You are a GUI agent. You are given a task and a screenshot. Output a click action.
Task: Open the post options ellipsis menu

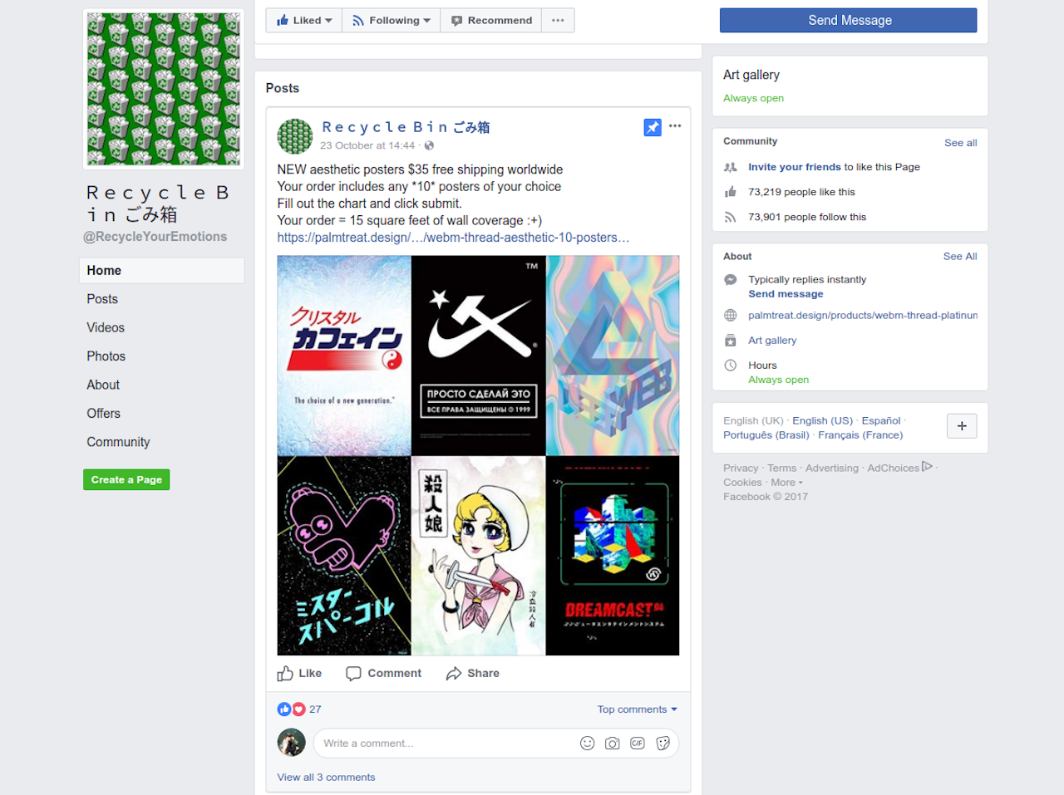pyautogui.click(x=674, y=125)
